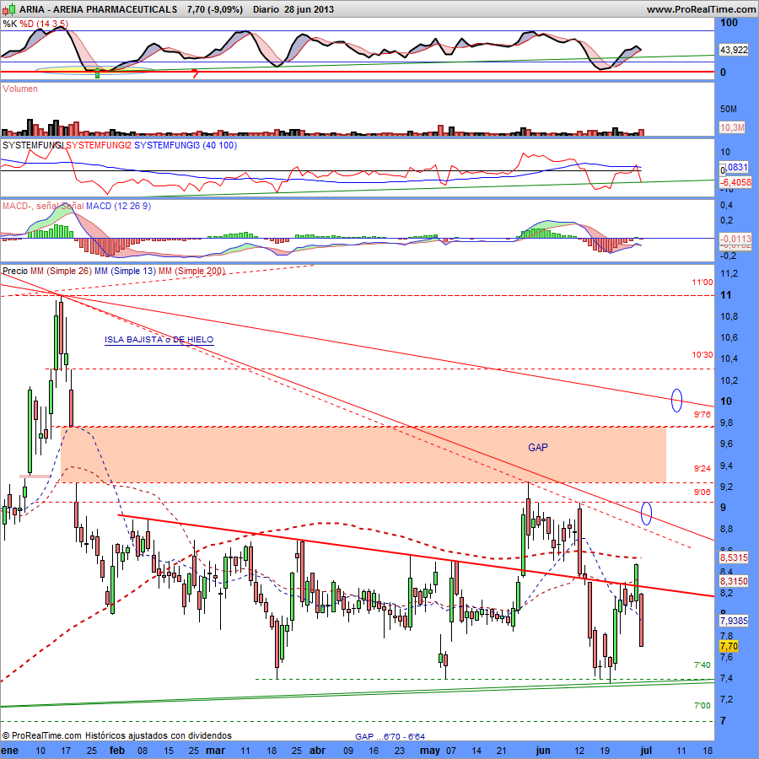The width and height of the screenshot is (759, 759).
Task: Click the 7,70 (-9,09%) quote text
Action: pos(214,9)
